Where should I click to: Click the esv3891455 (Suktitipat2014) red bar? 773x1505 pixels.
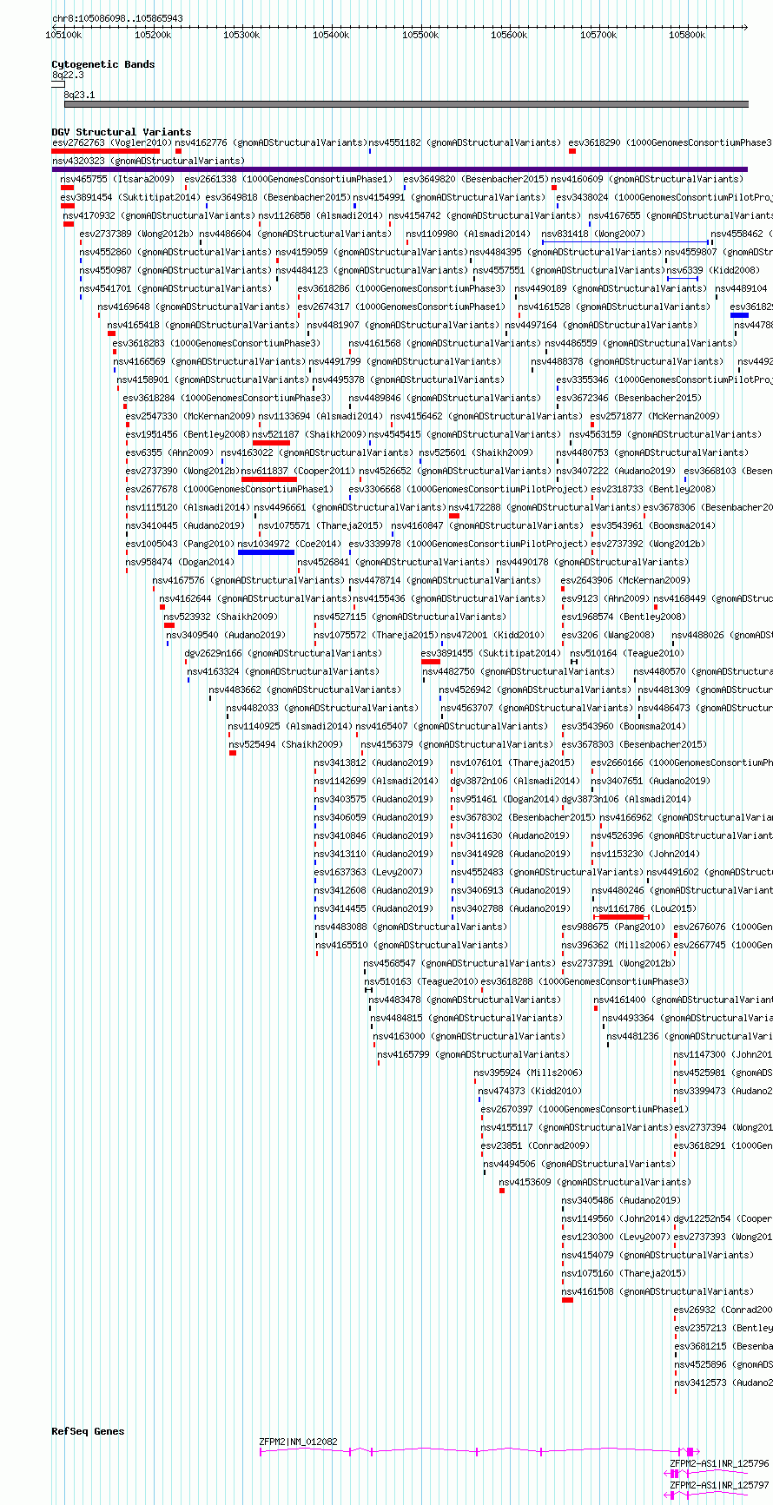click(430, 662)
